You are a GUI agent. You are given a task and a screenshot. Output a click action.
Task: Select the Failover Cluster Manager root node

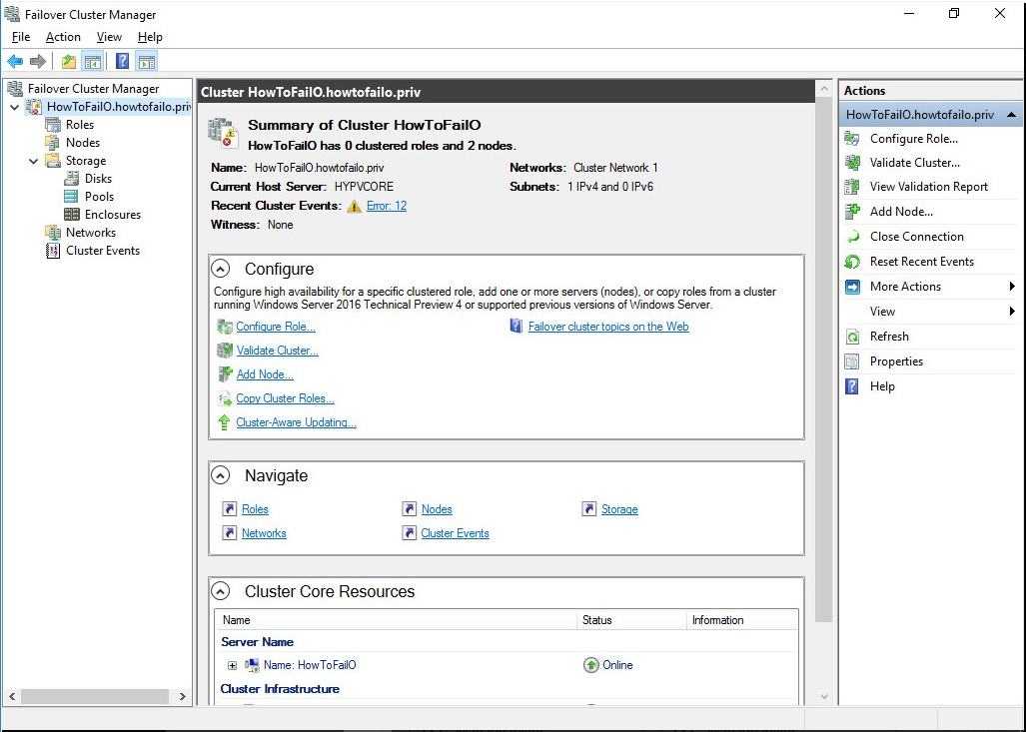[x=93, y=88]
